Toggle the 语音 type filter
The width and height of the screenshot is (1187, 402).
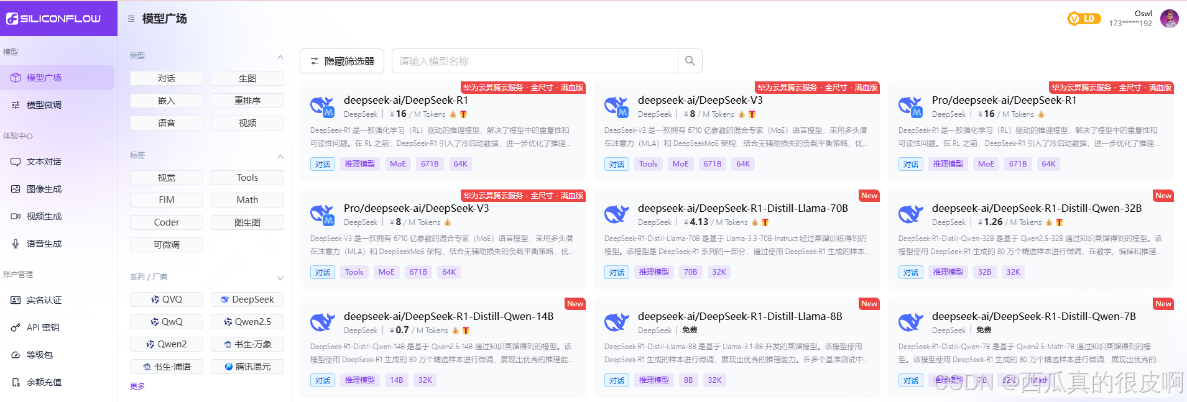point(167,123)
